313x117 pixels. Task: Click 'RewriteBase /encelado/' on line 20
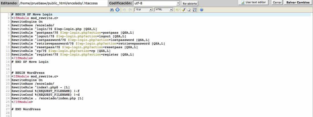(x=33, y=84)
